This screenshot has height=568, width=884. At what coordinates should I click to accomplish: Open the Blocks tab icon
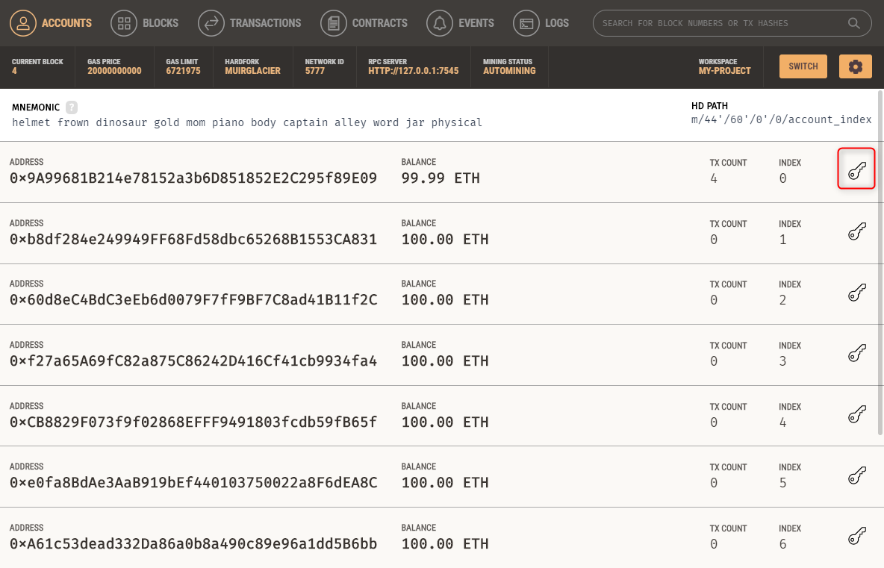click(x=123, y=22)
